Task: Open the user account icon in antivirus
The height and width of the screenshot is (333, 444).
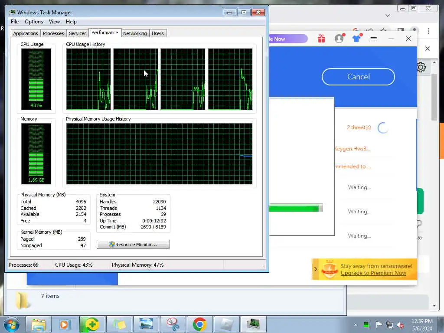Action: coord(339,38)
